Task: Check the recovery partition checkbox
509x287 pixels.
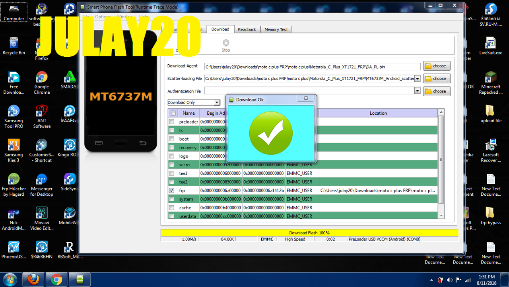Action: (x=172, y=148)
